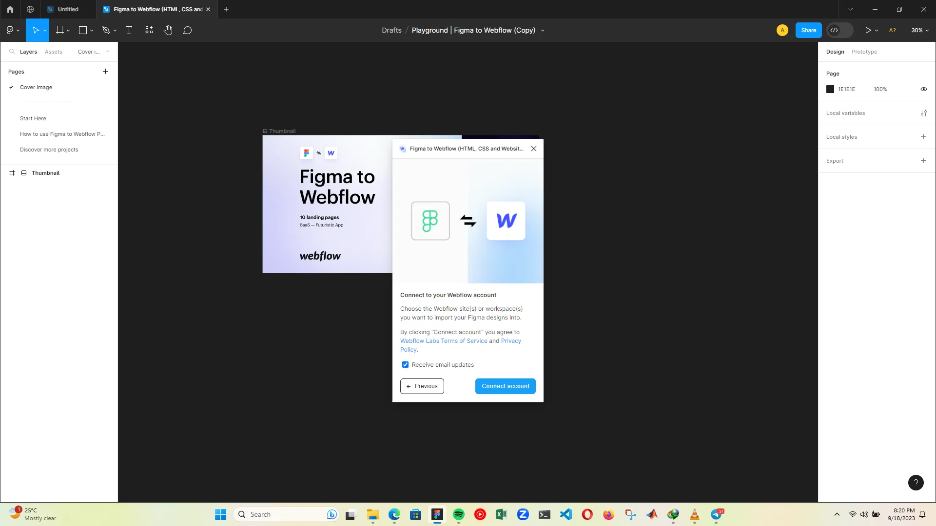Select the Text tool
This screenshot has height=526, width=936.
129,30
